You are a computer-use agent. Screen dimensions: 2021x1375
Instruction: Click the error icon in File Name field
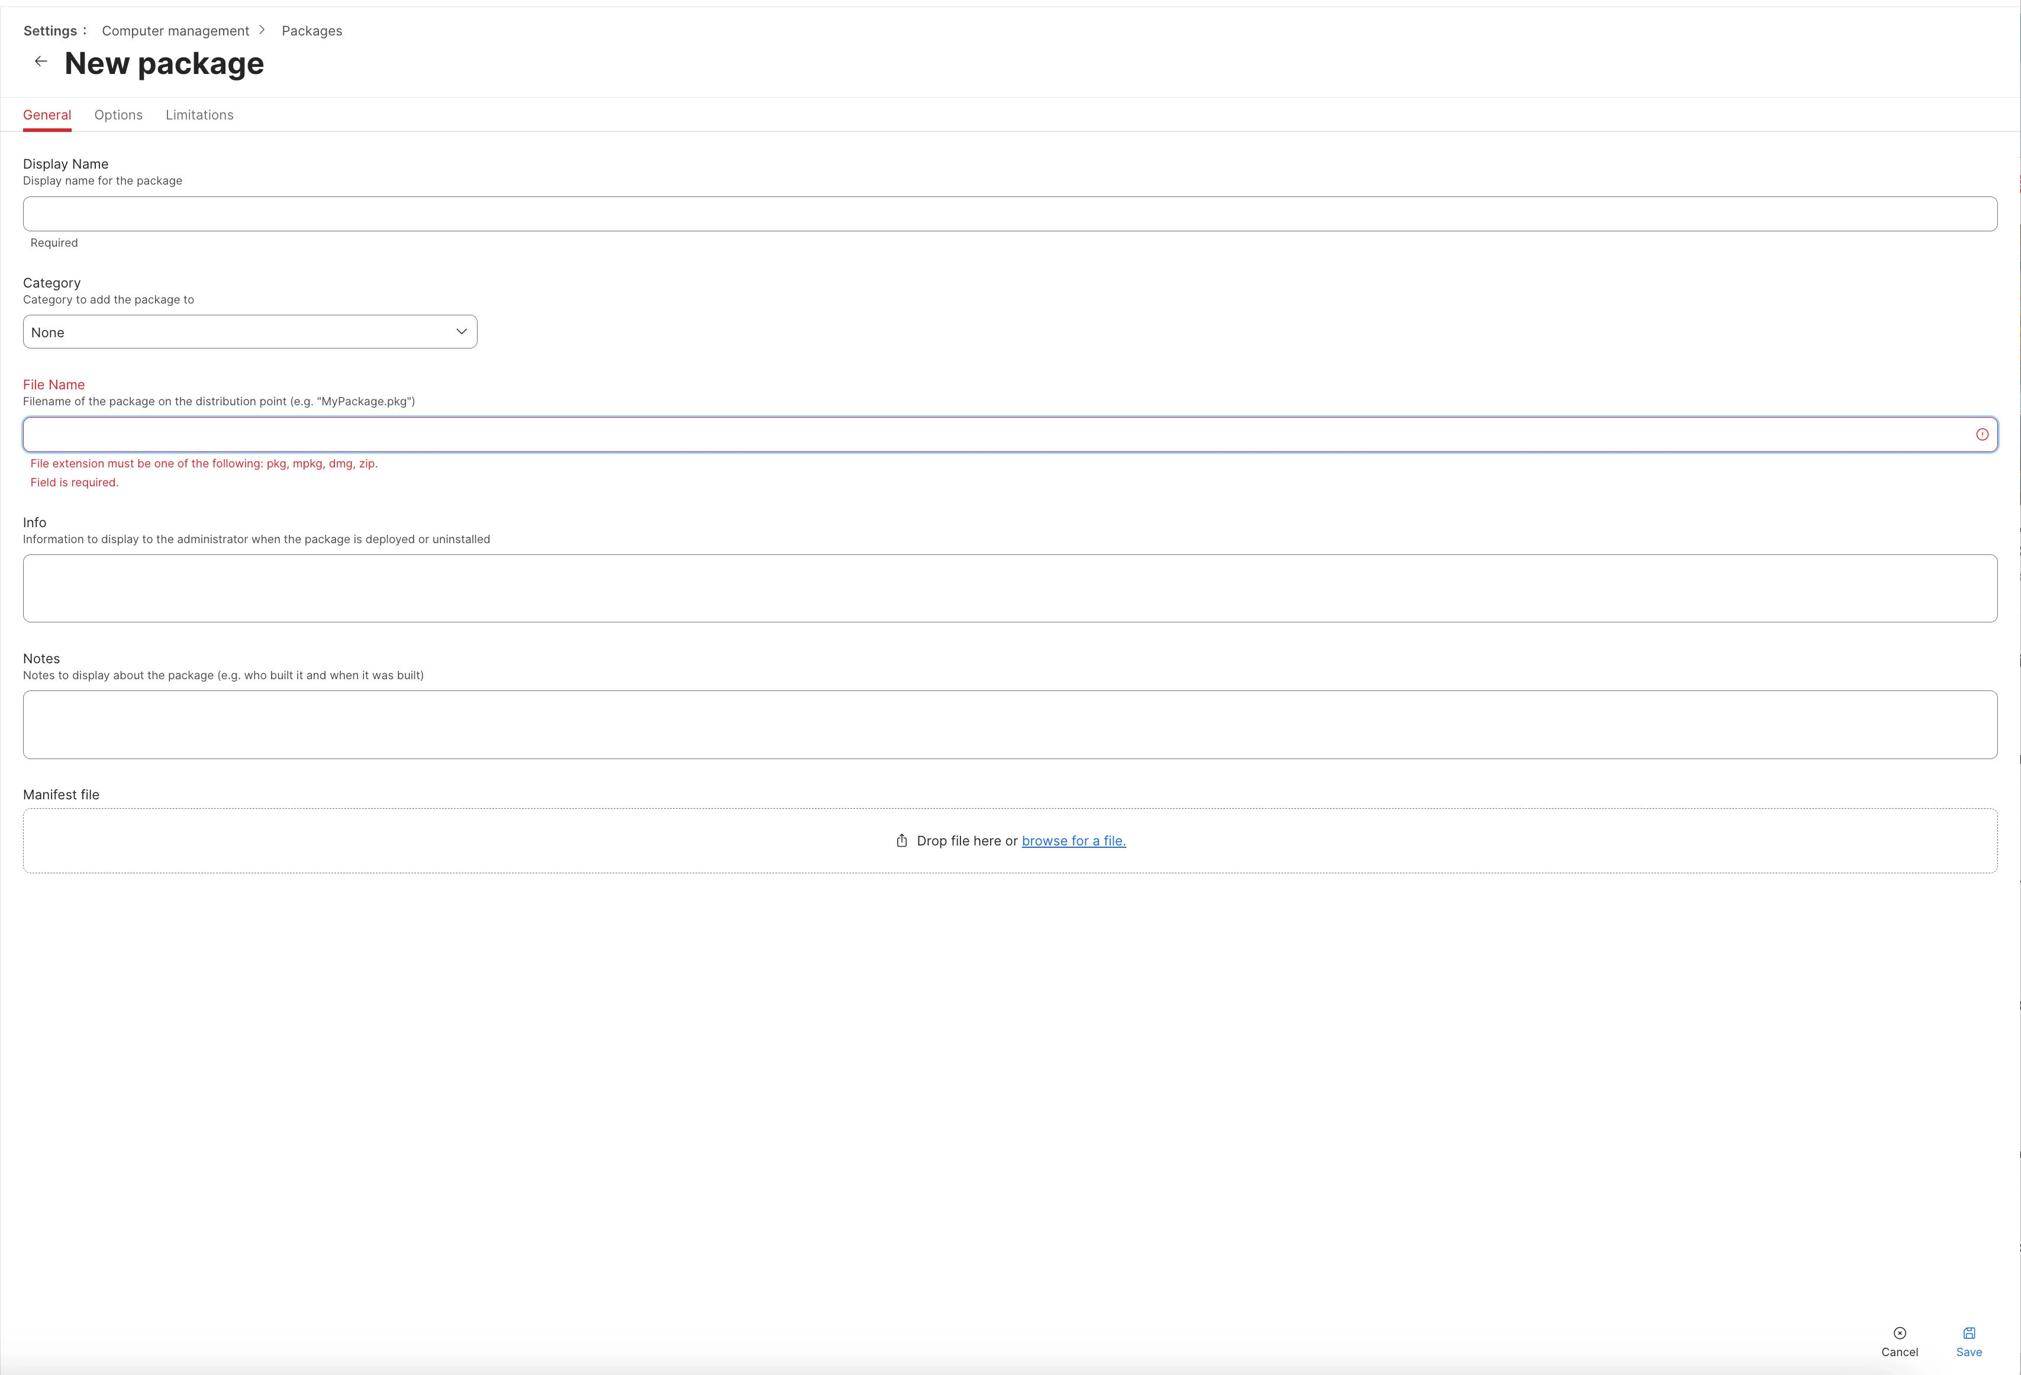1982,435
